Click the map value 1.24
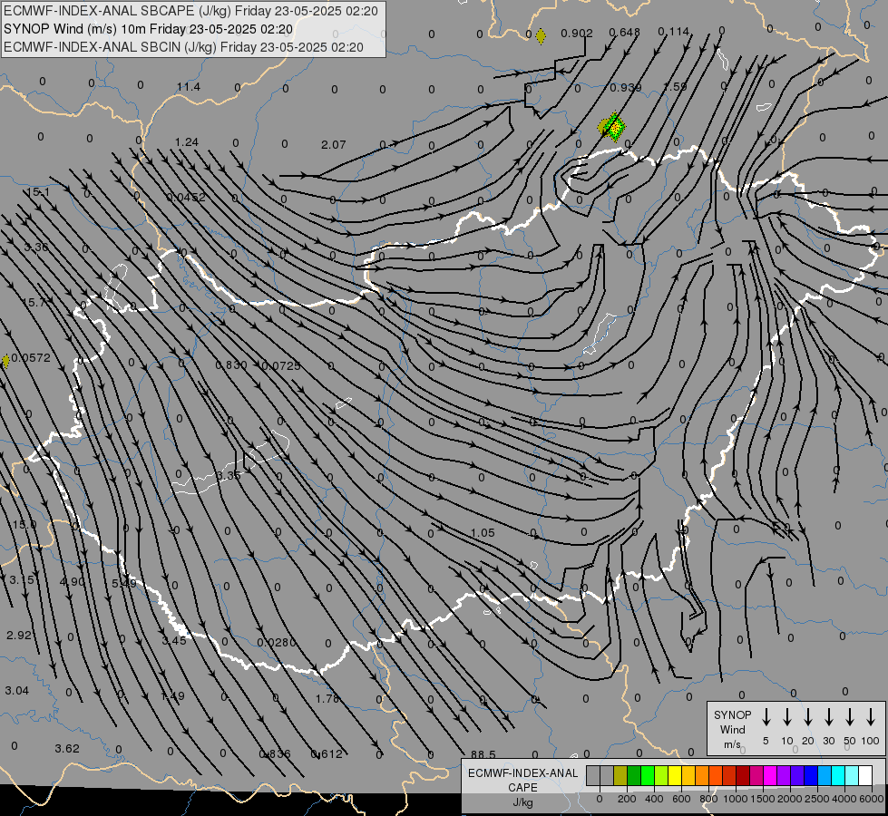 (186, 141)
